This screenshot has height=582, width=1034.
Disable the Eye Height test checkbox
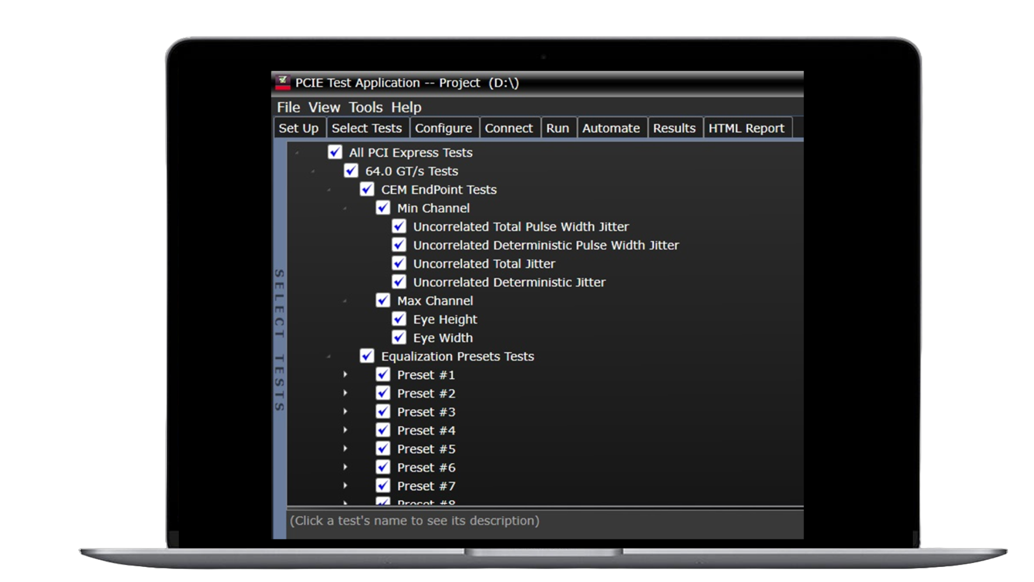tap(399, 319)
